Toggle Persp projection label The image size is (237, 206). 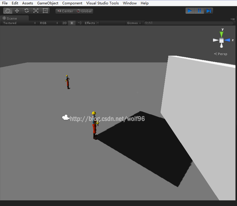221,54
